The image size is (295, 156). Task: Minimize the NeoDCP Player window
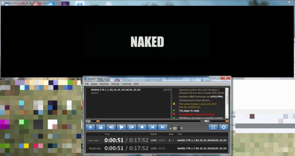point(212,78)
